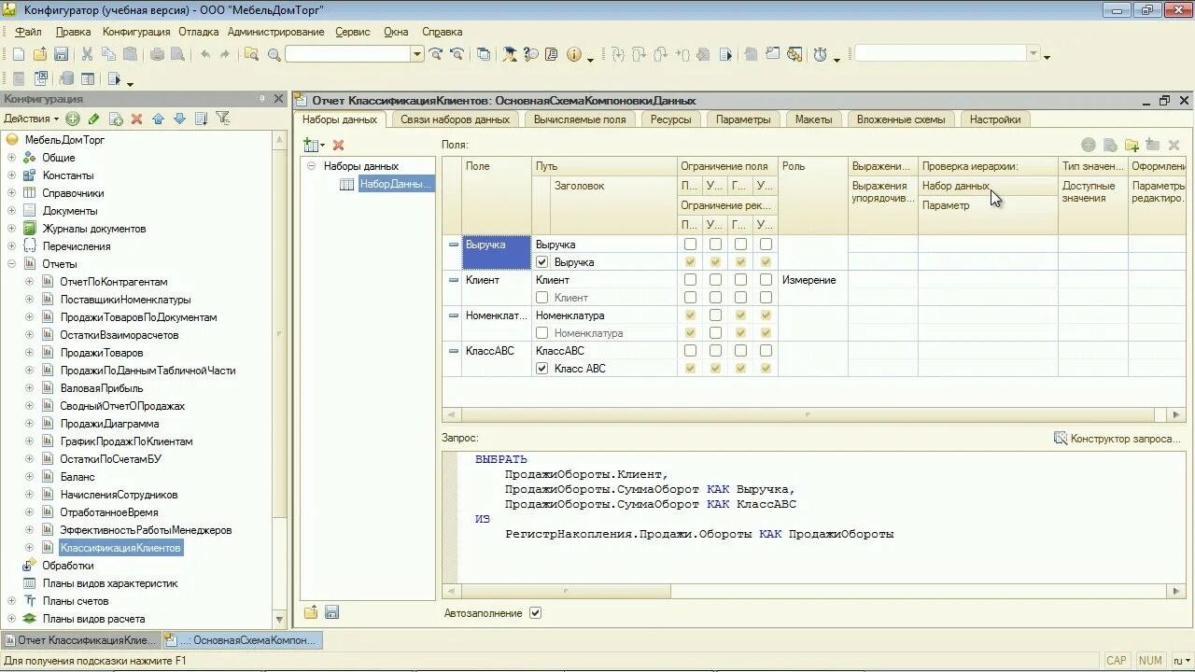1195x672 pixels.
Task: Open ВаловаяПрибыль report in tree
Action: coord(102,388)
